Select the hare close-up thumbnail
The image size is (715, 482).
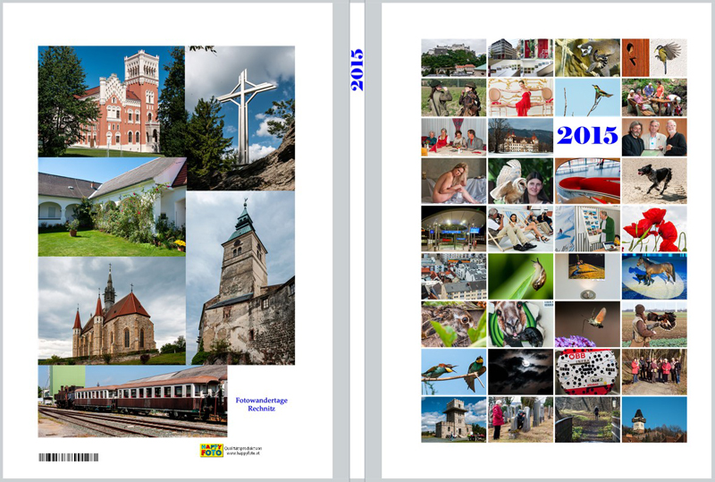pos(454,324)
